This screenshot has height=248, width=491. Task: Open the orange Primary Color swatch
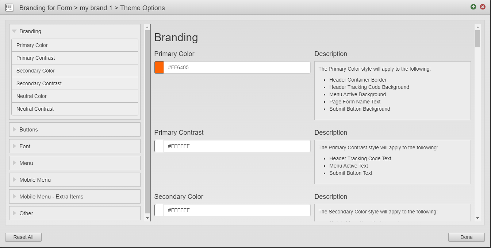159,67
